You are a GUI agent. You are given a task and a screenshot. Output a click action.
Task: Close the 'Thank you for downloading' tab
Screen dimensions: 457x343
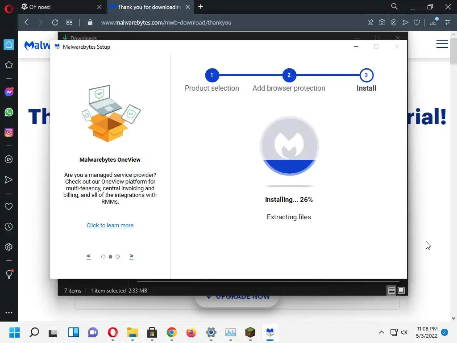pyautogui.click(x=188, y=7)
